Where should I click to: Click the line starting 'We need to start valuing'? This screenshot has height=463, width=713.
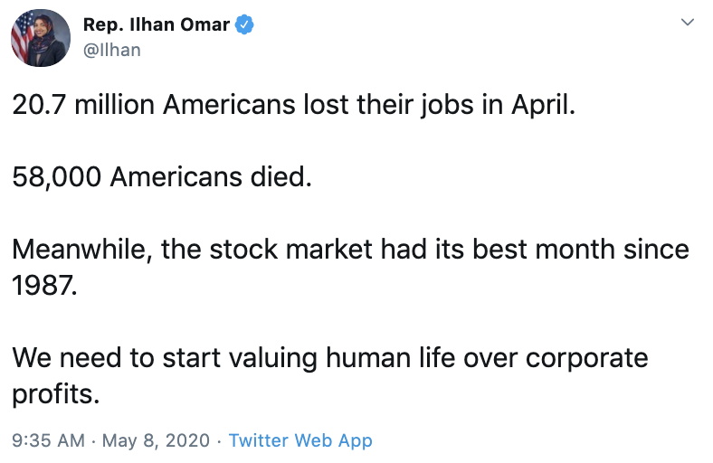[330, 358]
